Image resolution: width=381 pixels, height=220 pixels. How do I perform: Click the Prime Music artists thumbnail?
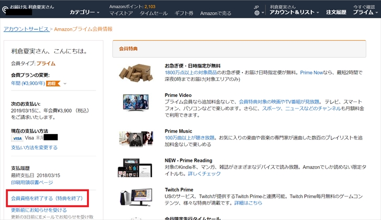pyautogui.click(x=136, y=139)
